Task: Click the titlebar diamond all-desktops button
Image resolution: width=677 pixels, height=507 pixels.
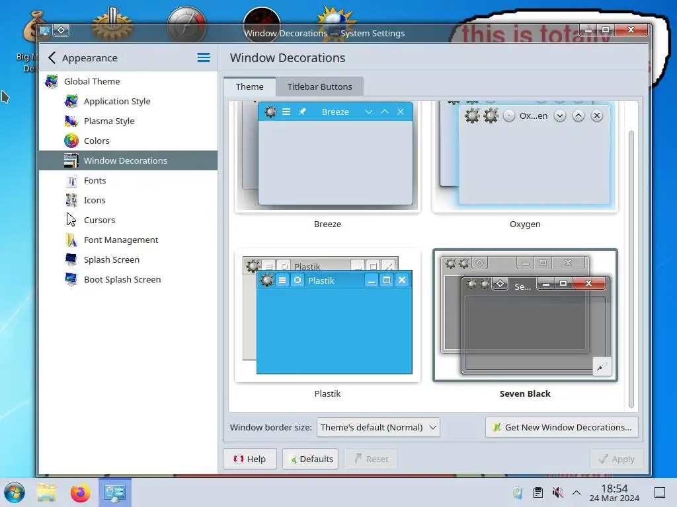Action: coord(61,30)
